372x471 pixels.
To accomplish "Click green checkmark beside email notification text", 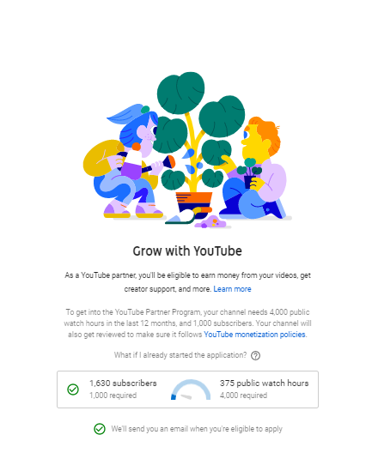I will [x=100, y=429].
